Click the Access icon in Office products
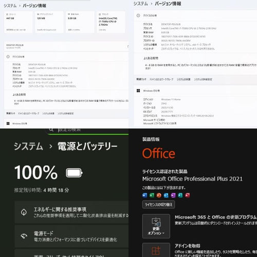 tap(188, 195)
